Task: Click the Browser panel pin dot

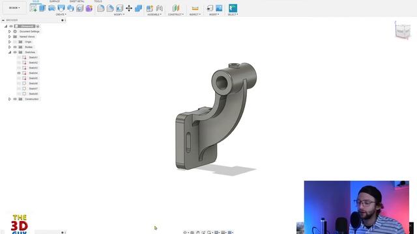Action: point(63,20)
